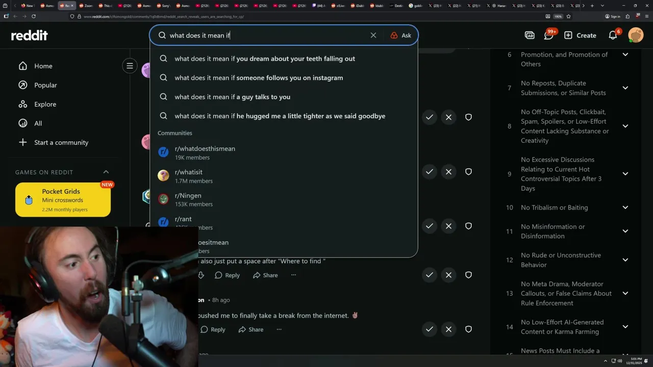Click the r/Ningen community avatar
This screenshot has width=653, height=367.
[163, 199]
